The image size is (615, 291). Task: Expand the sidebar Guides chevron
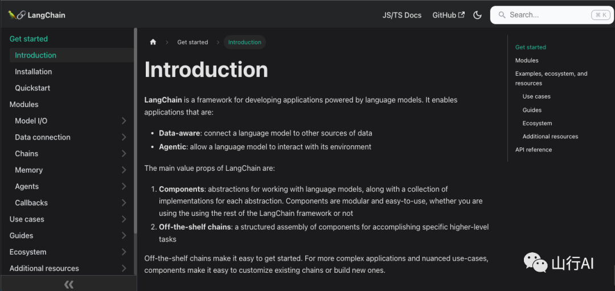(124, 236)
